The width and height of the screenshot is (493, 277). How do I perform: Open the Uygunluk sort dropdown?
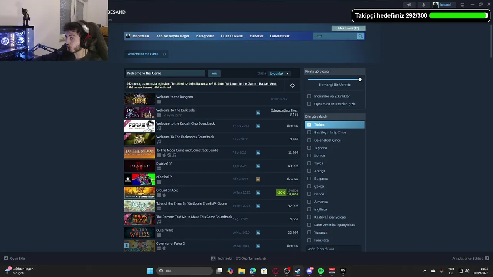(279, 73)
